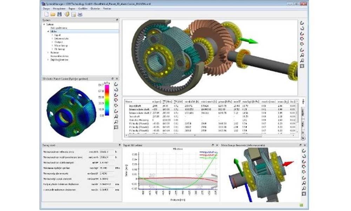Select the Main Group item in the tree
This screenshot has width=351, height=211.
pos(61,45)
